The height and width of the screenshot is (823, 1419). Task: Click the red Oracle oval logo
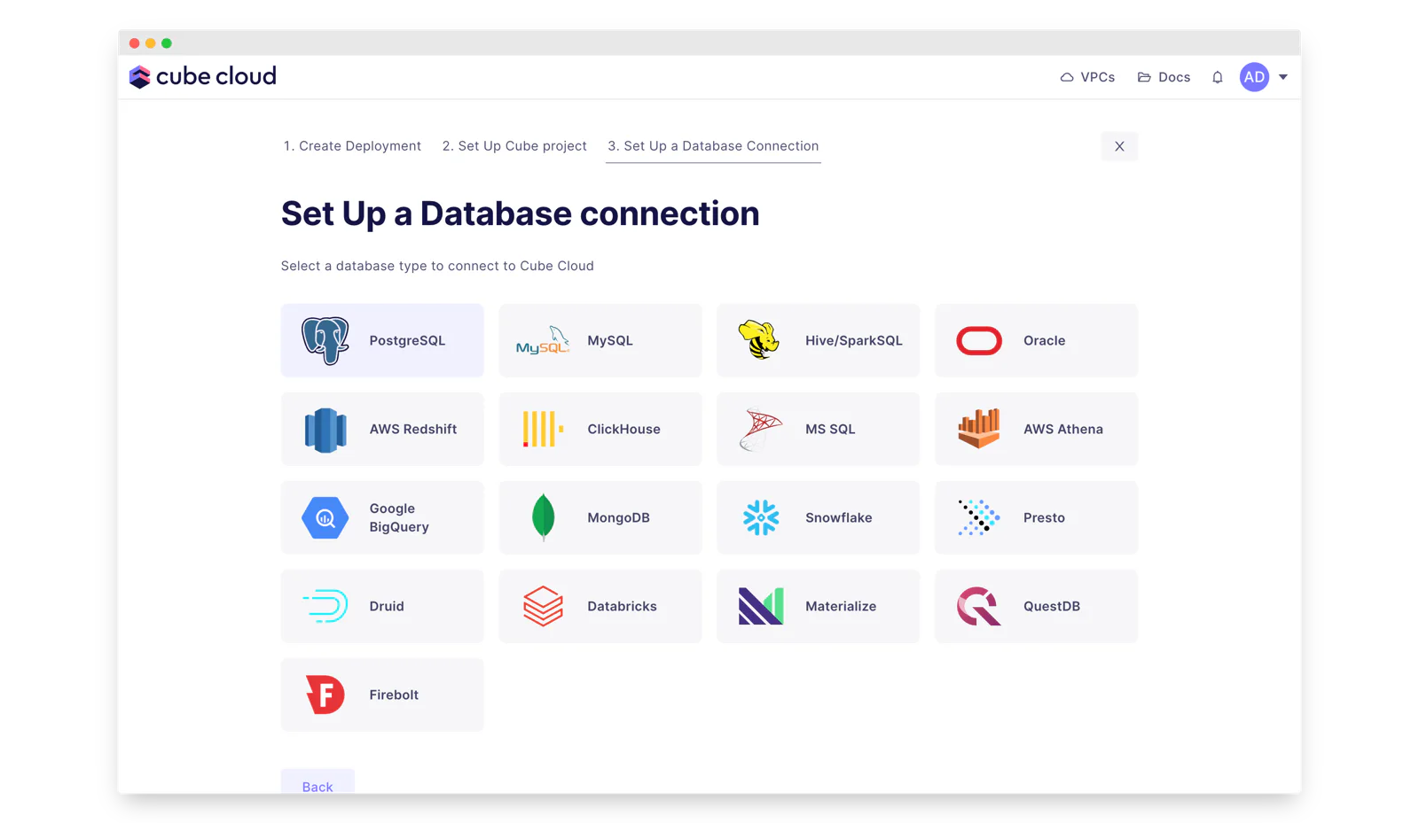[979, 341]
